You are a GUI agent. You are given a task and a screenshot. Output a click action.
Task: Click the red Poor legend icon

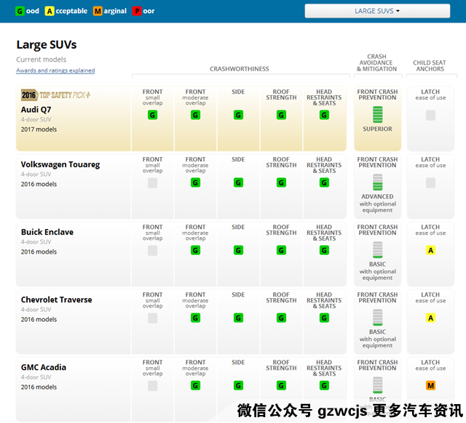[137, 11]
